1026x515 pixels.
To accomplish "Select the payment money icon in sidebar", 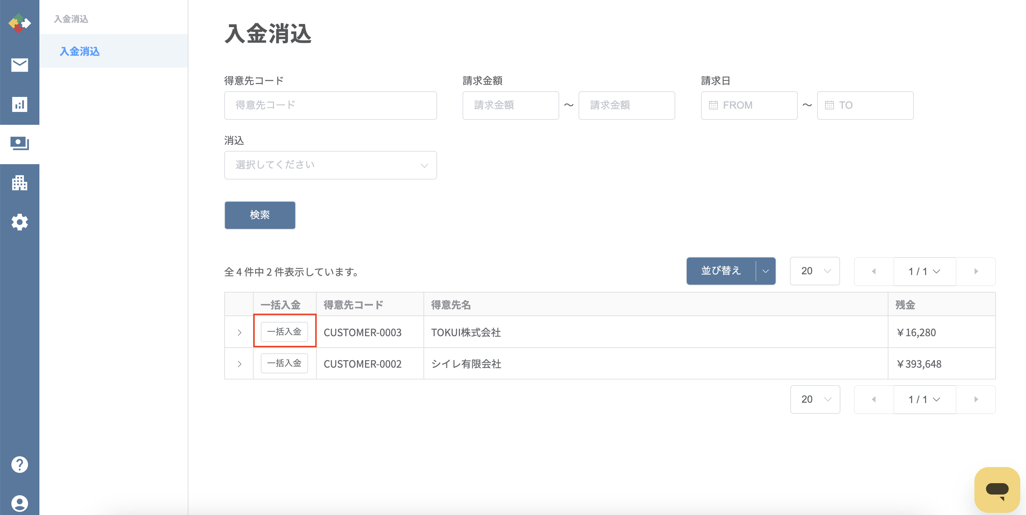I will pos(19,143).
